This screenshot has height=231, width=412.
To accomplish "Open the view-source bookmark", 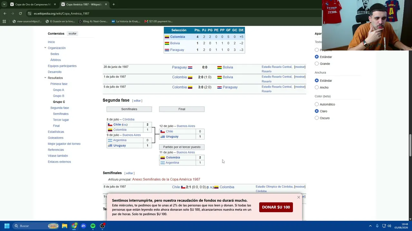I will [27, 21].
